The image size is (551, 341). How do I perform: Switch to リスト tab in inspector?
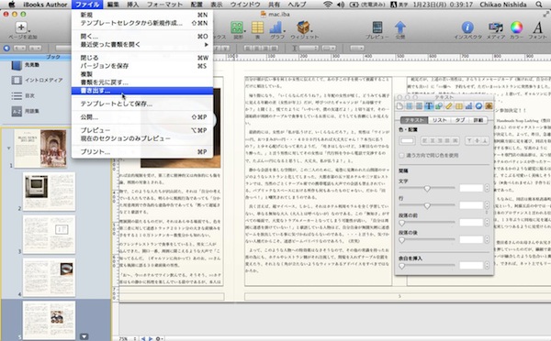[x=440, y=120]
